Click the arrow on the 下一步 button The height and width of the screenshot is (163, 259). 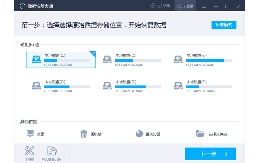click(x=226, y=154)
